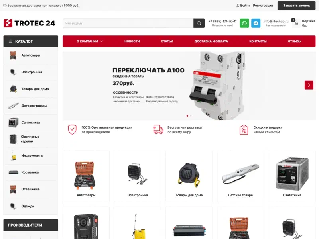
Task: Click sidebar icon next to Электроника
Action: click(13, 72)
